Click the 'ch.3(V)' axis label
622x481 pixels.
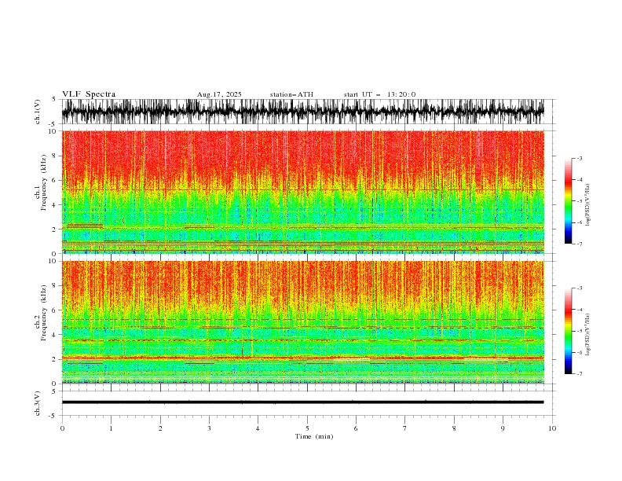click(38, 403)
